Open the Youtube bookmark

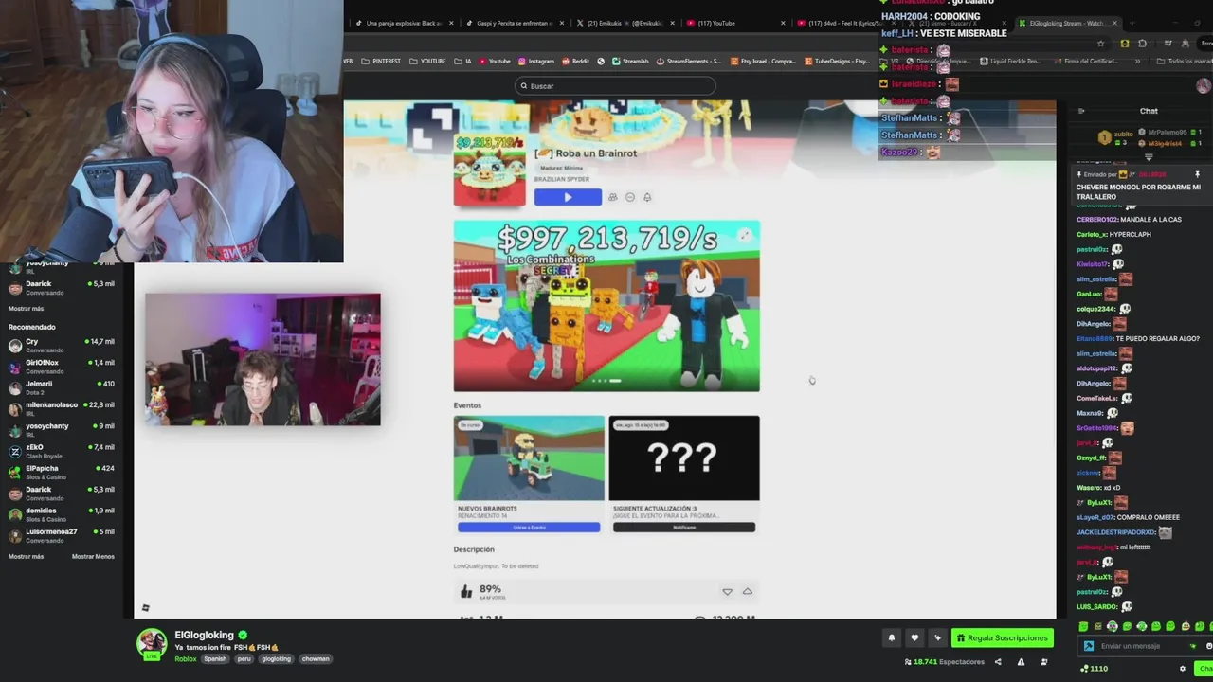(495, 61)
